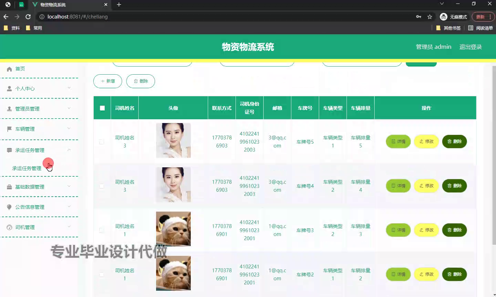The image size is (496, 297).
Task: Check the row checkbox for 车牌号3
Action: [102, 230]
